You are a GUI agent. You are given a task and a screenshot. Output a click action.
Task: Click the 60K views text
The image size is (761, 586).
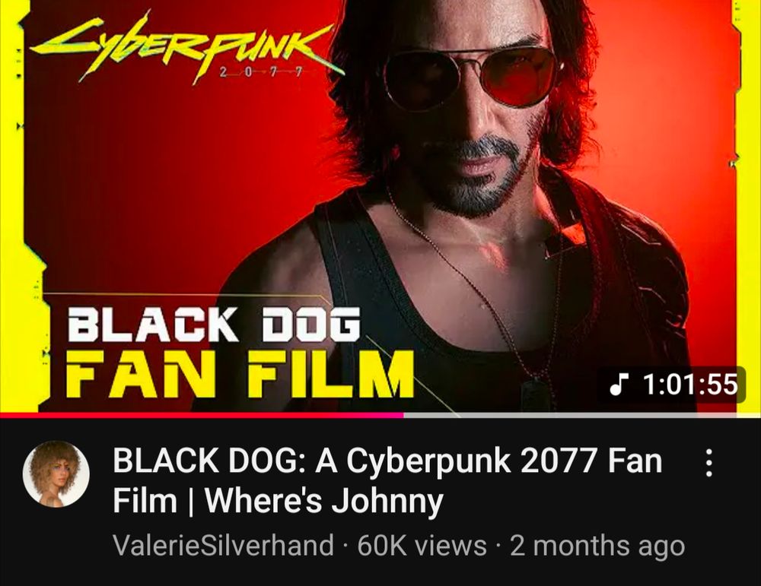tap(422, 545)
